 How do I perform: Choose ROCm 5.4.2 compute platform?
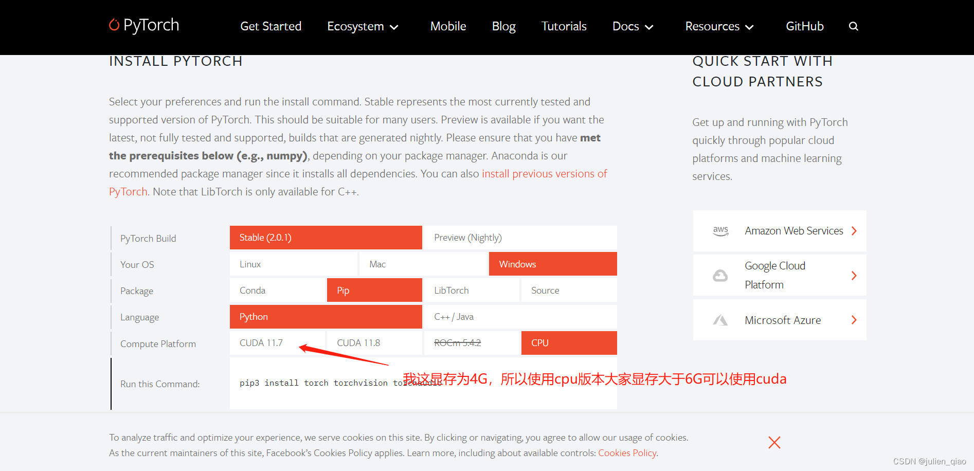tap(472, 343)
